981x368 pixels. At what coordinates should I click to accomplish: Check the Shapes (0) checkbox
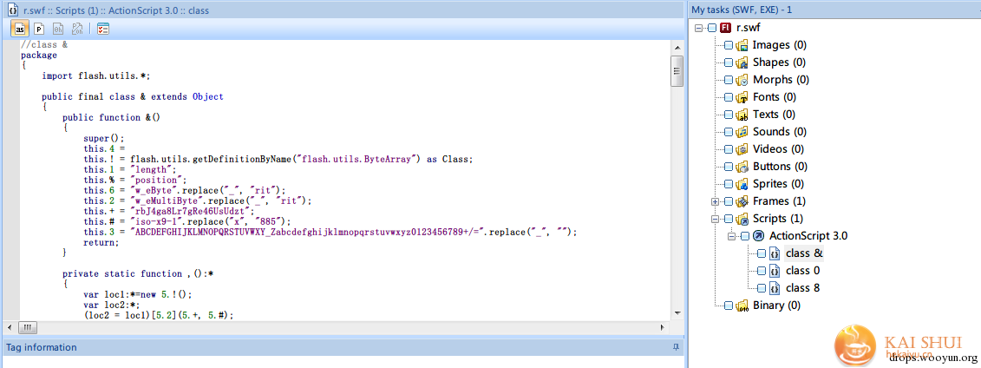[729, 62]
